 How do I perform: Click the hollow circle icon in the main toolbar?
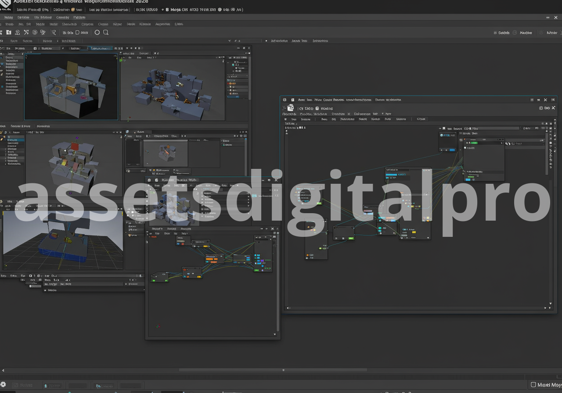[x=97, y=32]
